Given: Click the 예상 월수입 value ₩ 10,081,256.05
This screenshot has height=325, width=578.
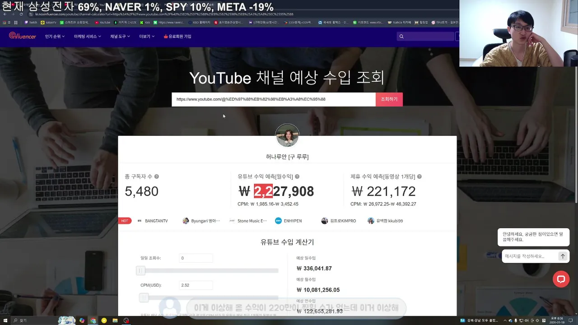Looking at the screenshot, I should [318, 290].
